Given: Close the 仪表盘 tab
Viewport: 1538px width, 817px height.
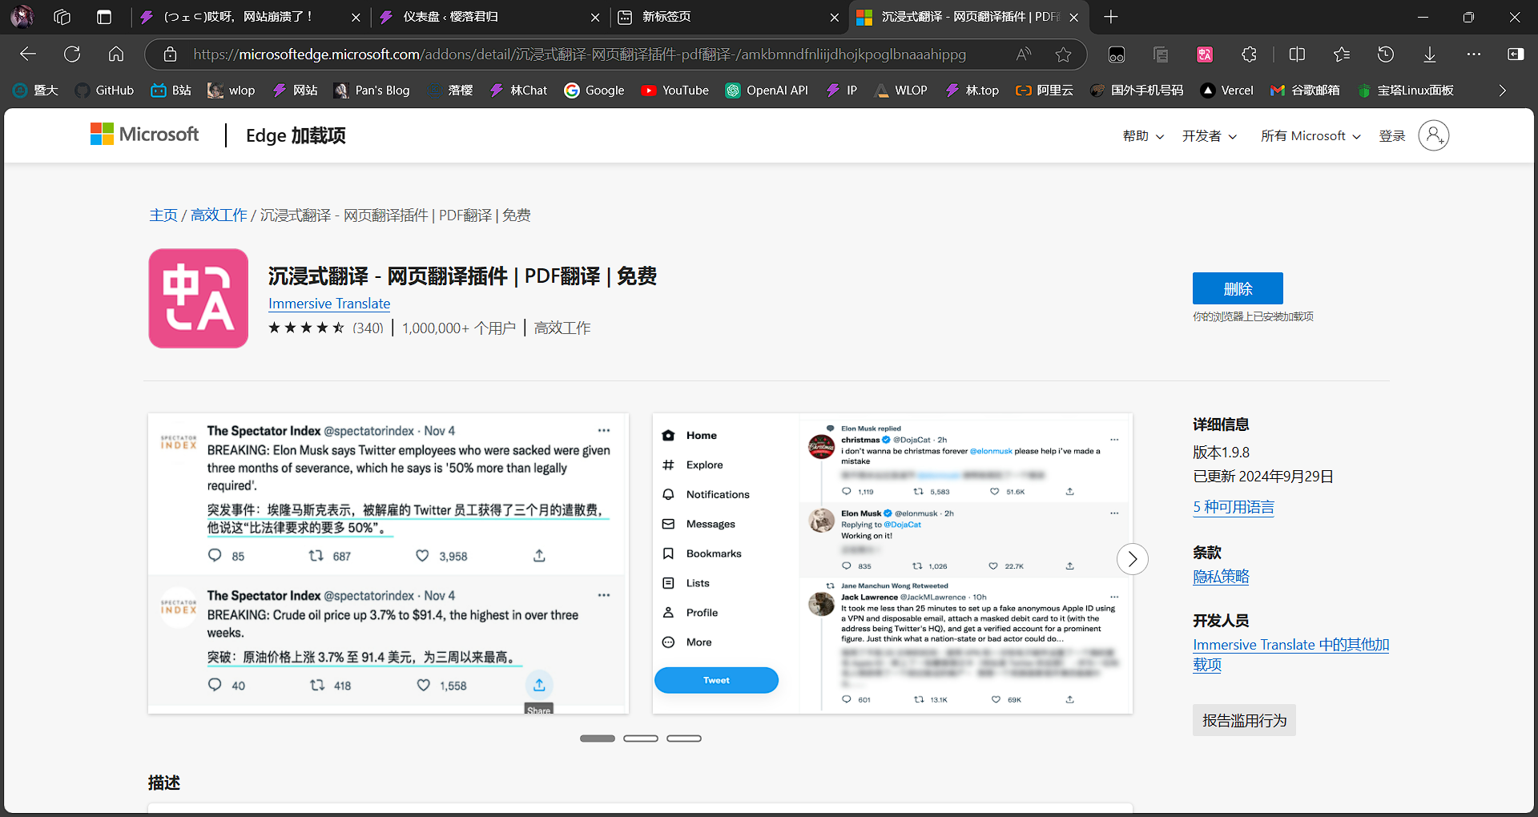Looking at the screenshot, I should click(595, 17).
